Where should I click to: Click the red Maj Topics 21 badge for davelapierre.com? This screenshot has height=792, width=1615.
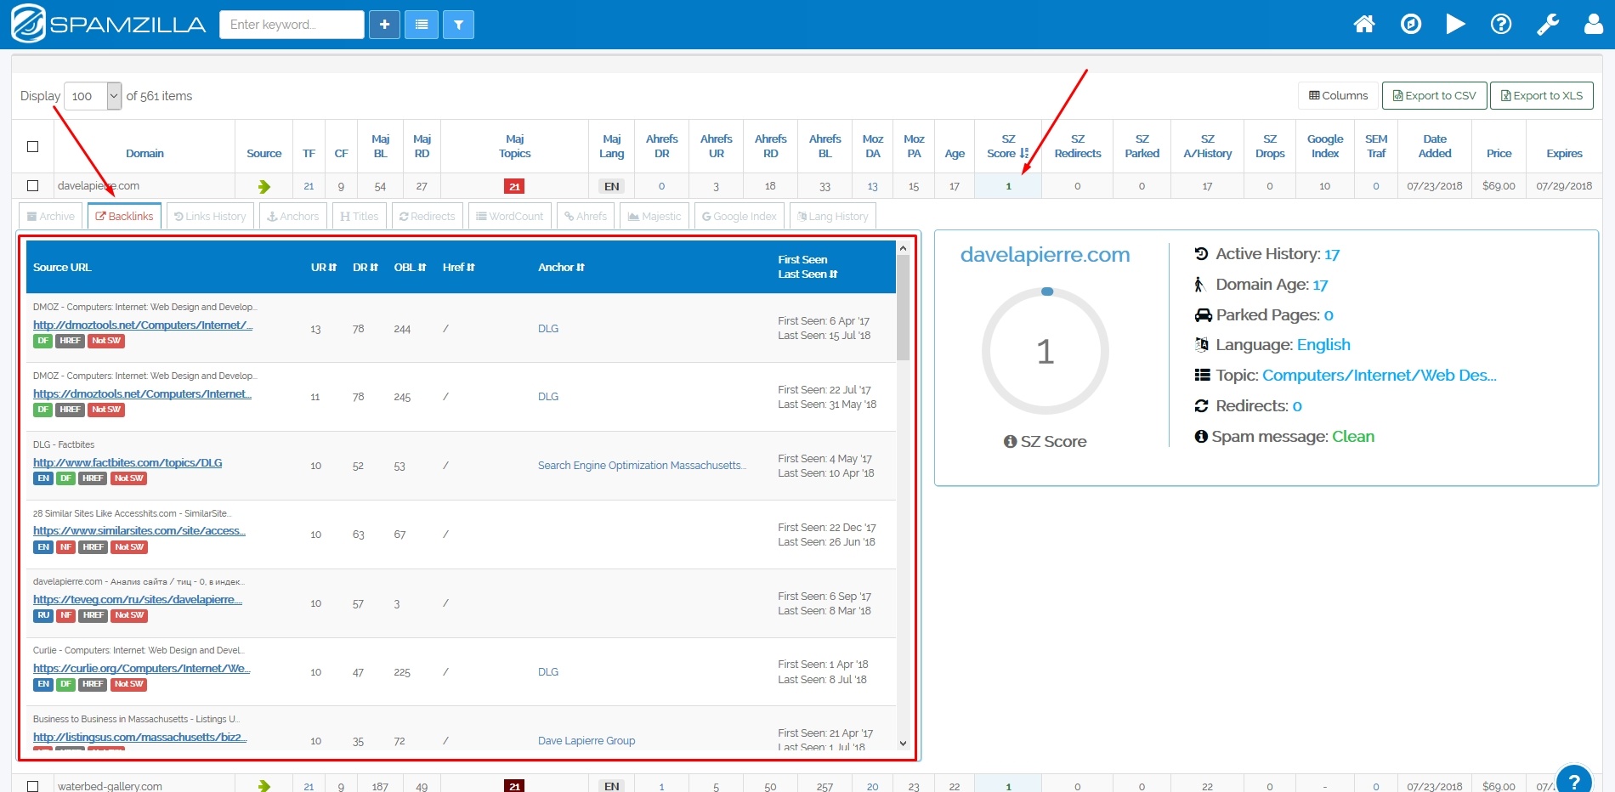tap(514, 186)
